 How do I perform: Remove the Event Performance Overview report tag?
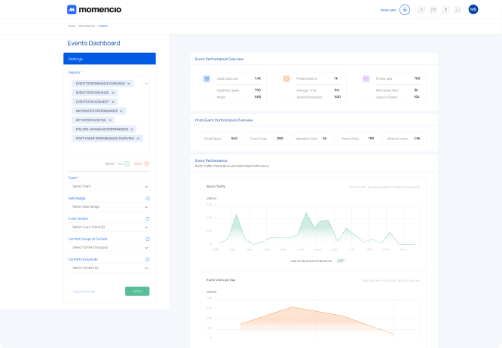[129, 84]
